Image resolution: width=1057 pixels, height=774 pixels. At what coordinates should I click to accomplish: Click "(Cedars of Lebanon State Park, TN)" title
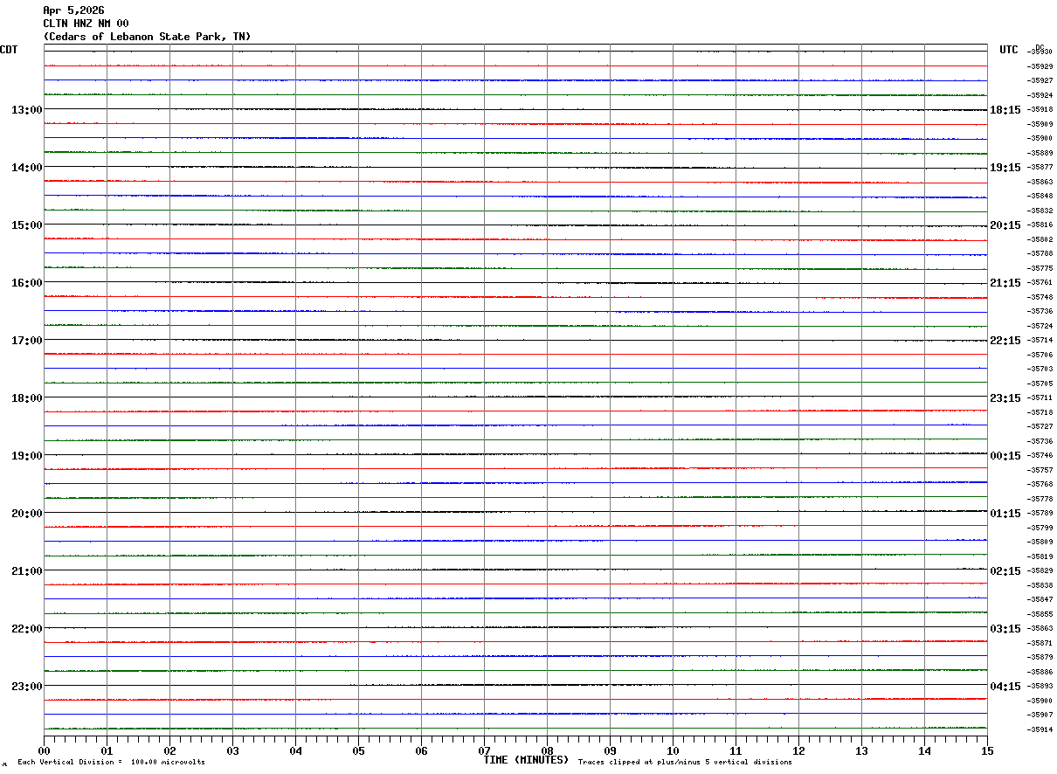[x=147, y=37]
